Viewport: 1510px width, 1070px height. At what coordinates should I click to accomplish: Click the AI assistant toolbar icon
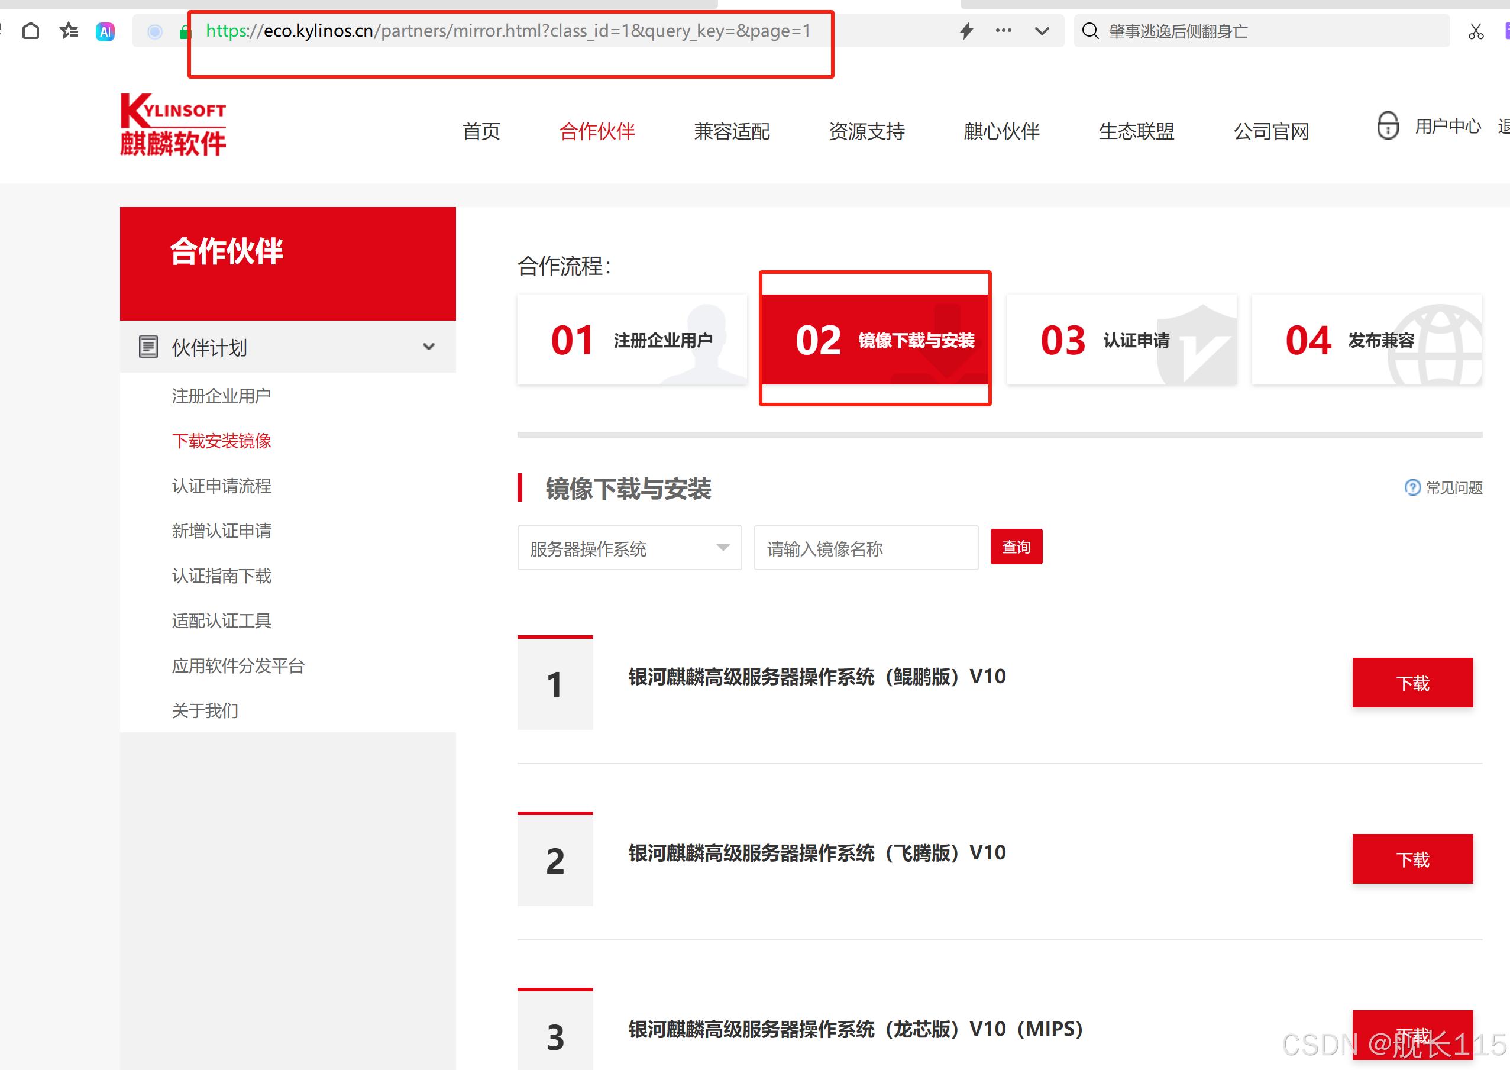tap(105, 31)
